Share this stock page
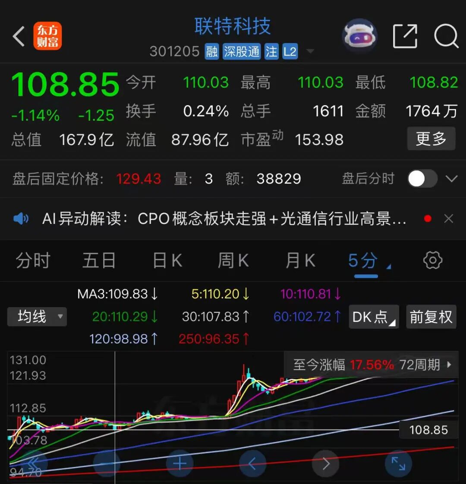This screenshot has height=484, width=466. pos(405,36)
